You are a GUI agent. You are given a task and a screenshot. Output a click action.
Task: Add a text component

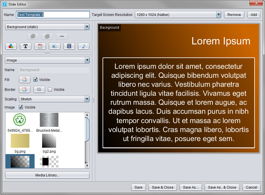coord(26,46)
